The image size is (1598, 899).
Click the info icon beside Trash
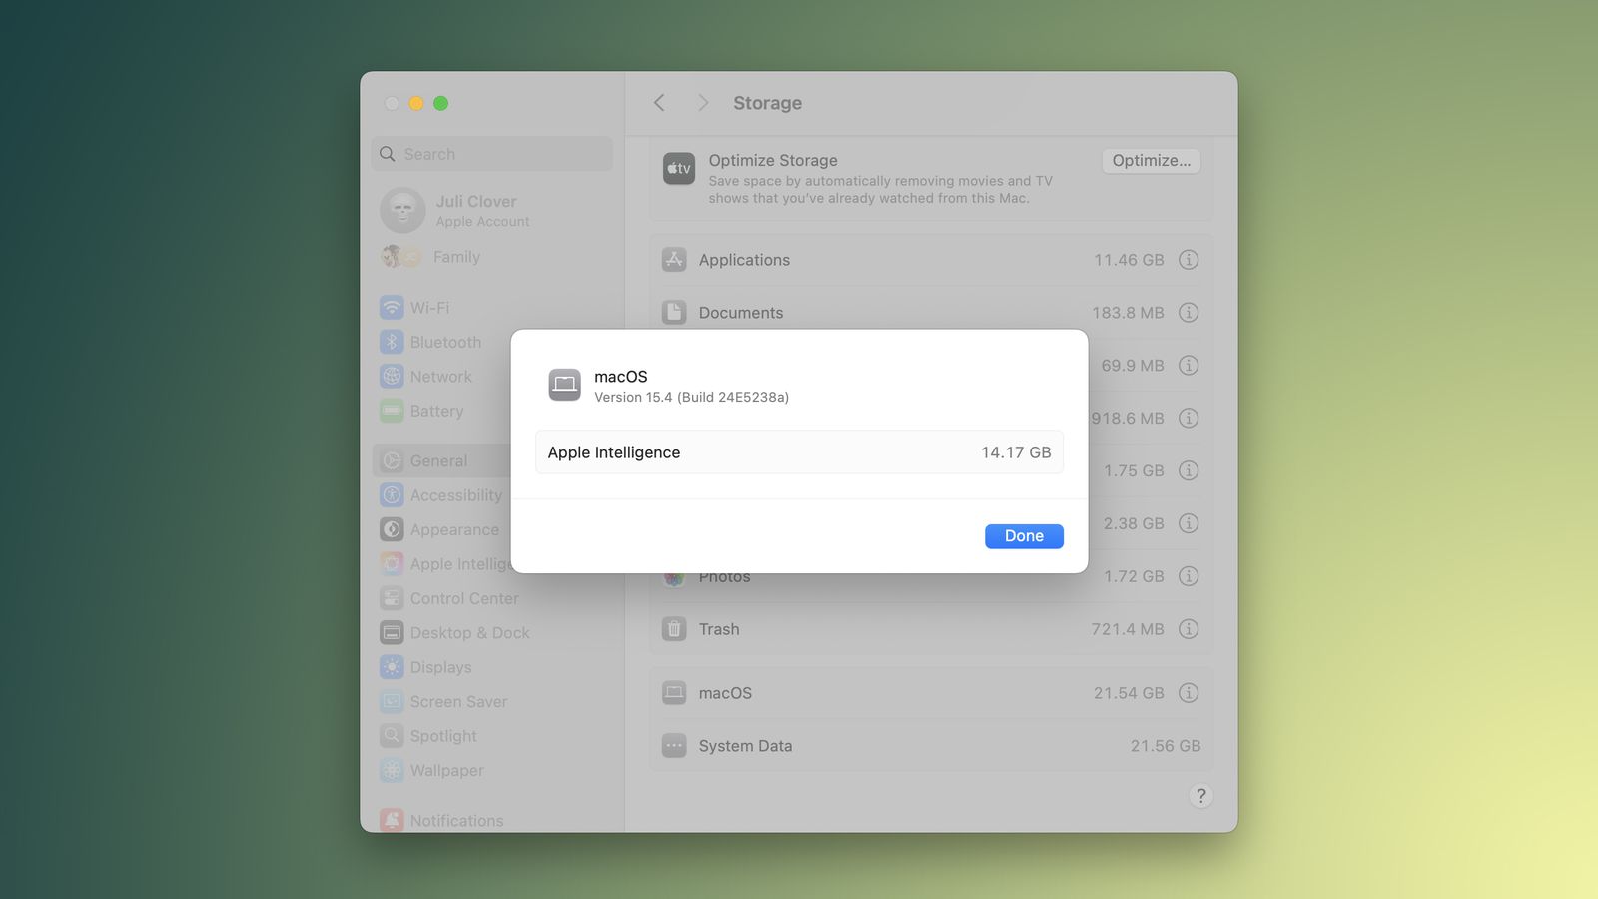[1188, 629]
